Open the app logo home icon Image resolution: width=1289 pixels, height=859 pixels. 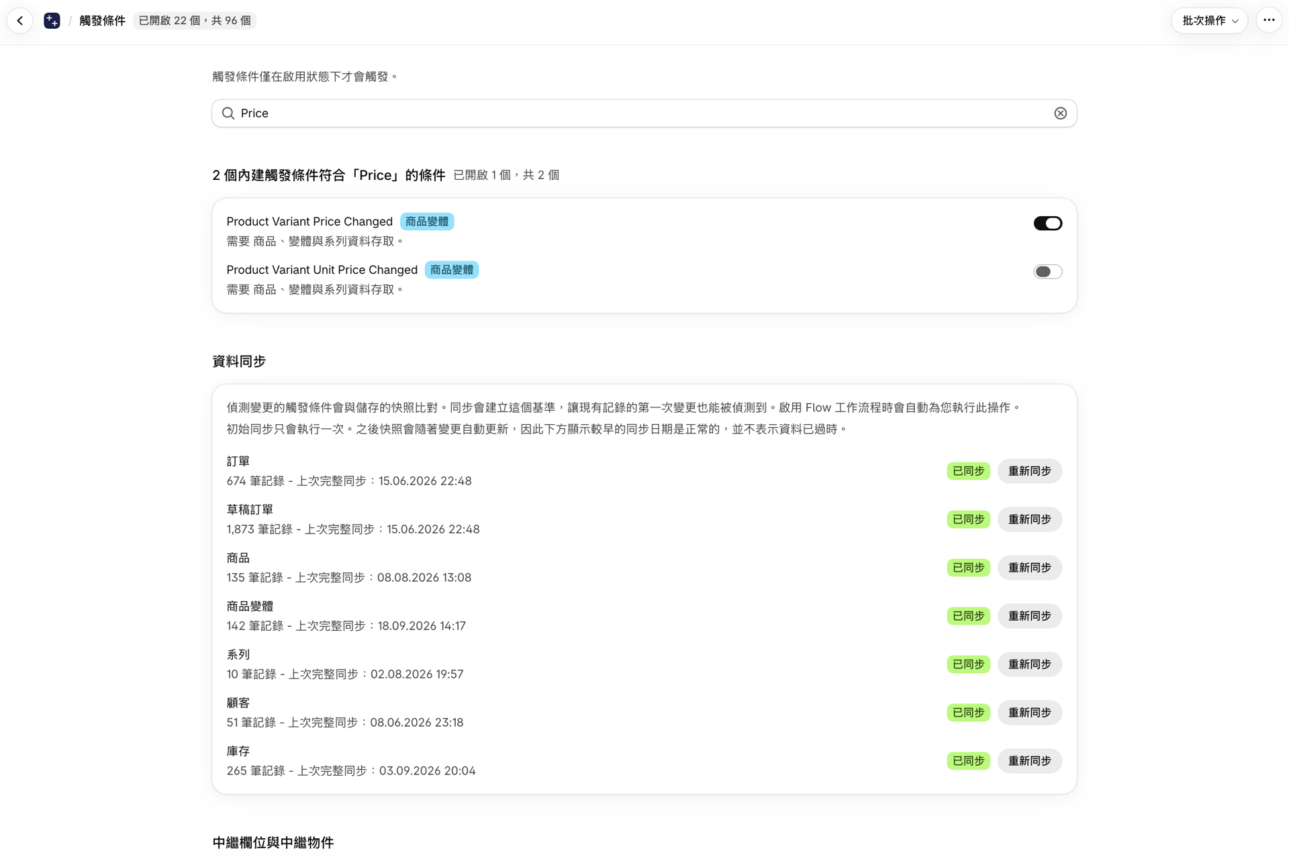click(52, 21)
